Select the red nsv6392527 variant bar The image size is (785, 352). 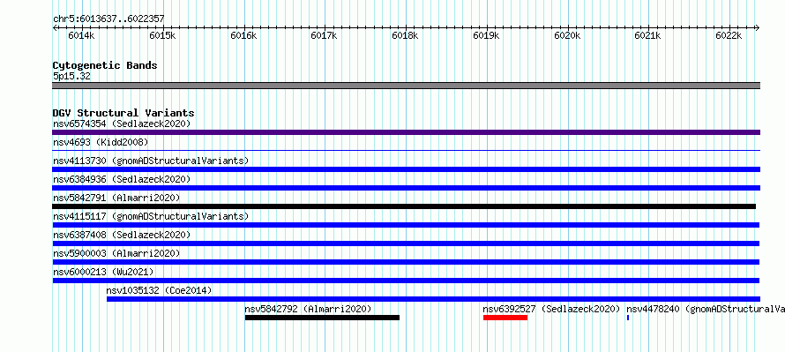[x=505, y=318]
